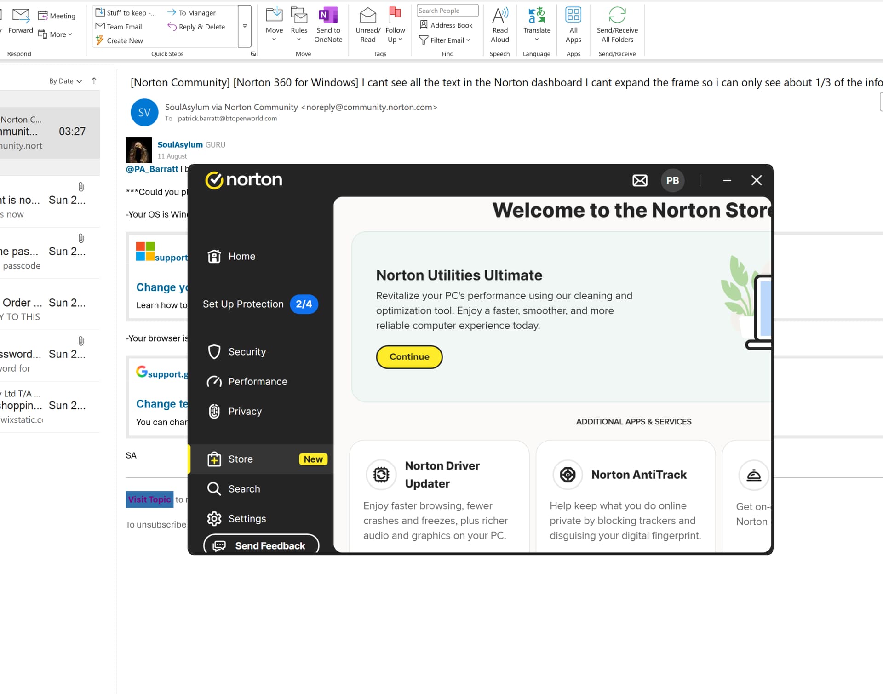
Task: Click the Visit Topic link
Action: (149, 499)
